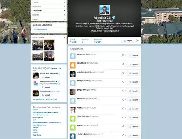Follow Koray Yıldırım
This screenshot has height=139, width=182.
[x=133, y=82]
